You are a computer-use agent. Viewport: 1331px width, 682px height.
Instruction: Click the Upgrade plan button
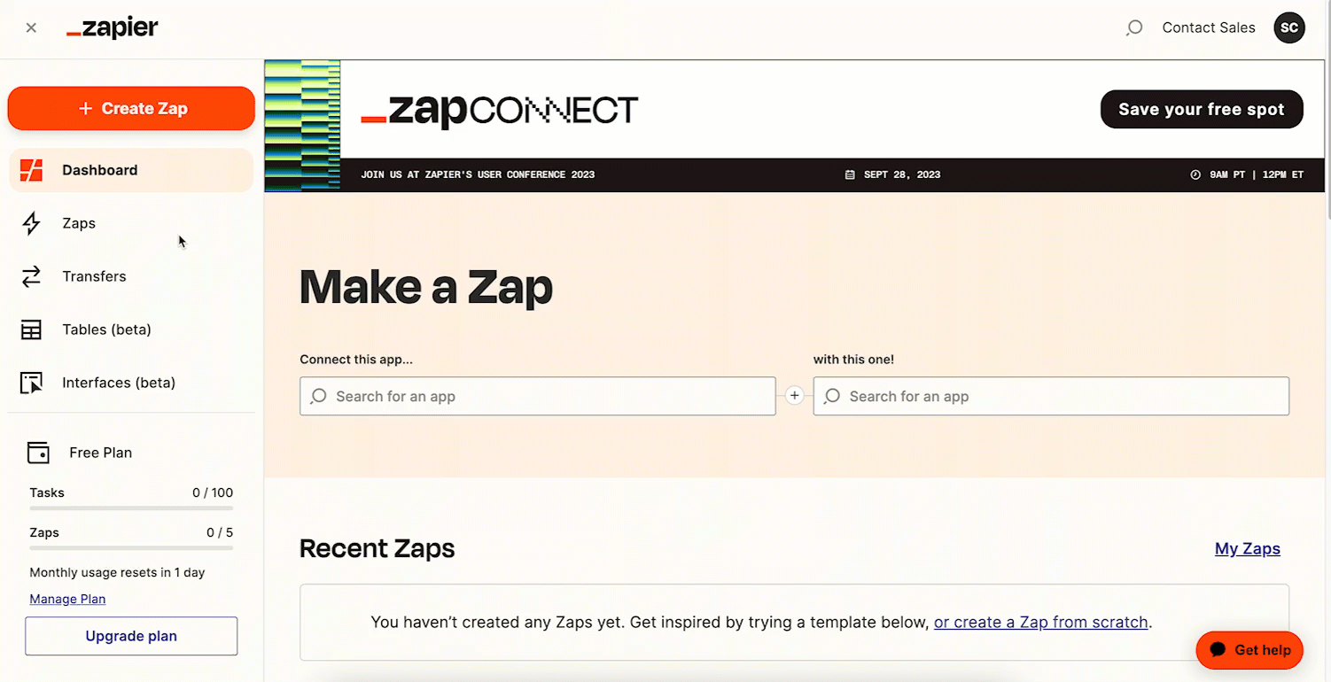[131, 636]
